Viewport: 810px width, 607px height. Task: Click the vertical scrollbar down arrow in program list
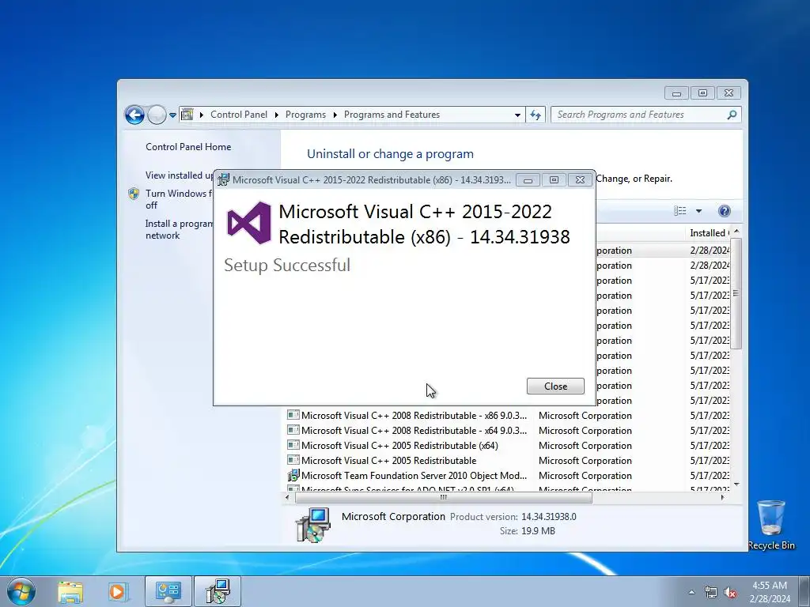pyautogui.click(x=736, y=484)
